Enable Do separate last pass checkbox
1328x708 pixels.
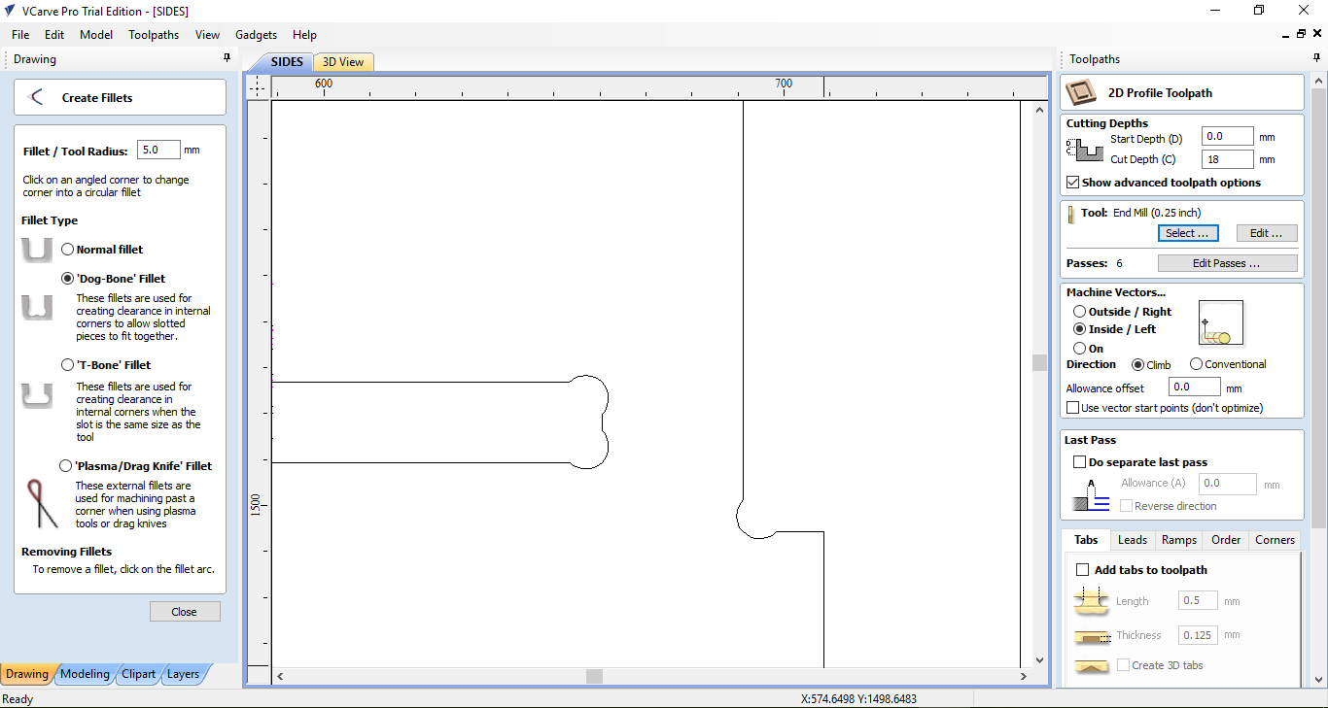click(x=1079, y=462)
